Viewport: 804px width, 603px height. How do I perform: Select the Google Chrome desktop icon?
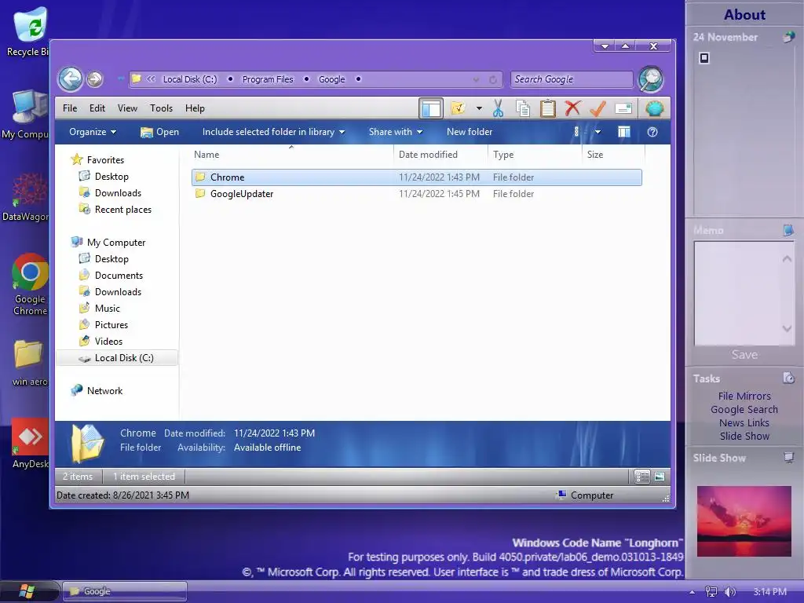pos(30,284)
